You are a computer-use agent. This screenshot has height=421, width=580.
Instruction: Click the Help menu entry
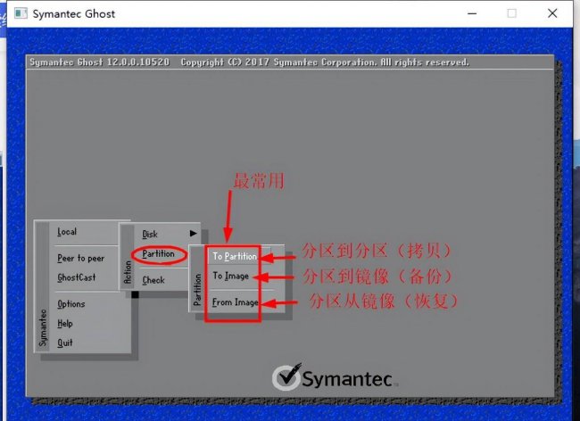pyautogui.click(x=65, y=324)
